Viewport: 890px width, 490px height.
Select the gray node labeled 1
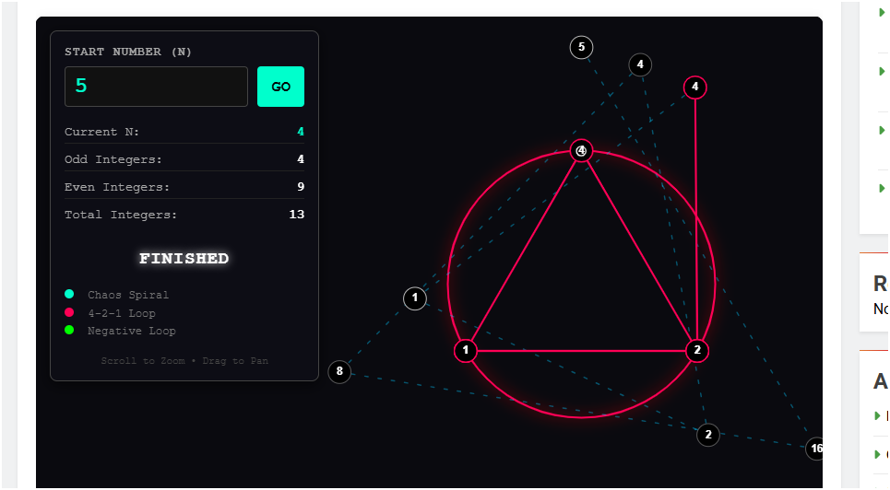click(x=415, y=298)
